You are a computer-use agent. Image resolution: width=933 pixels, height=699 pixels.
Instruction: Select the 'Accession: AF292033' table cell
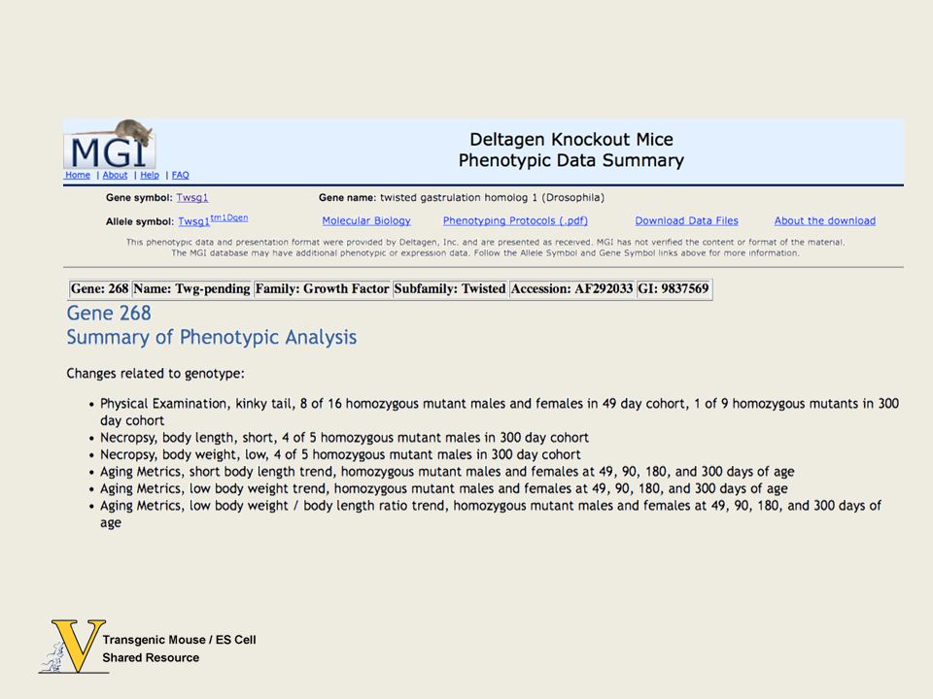571,289
